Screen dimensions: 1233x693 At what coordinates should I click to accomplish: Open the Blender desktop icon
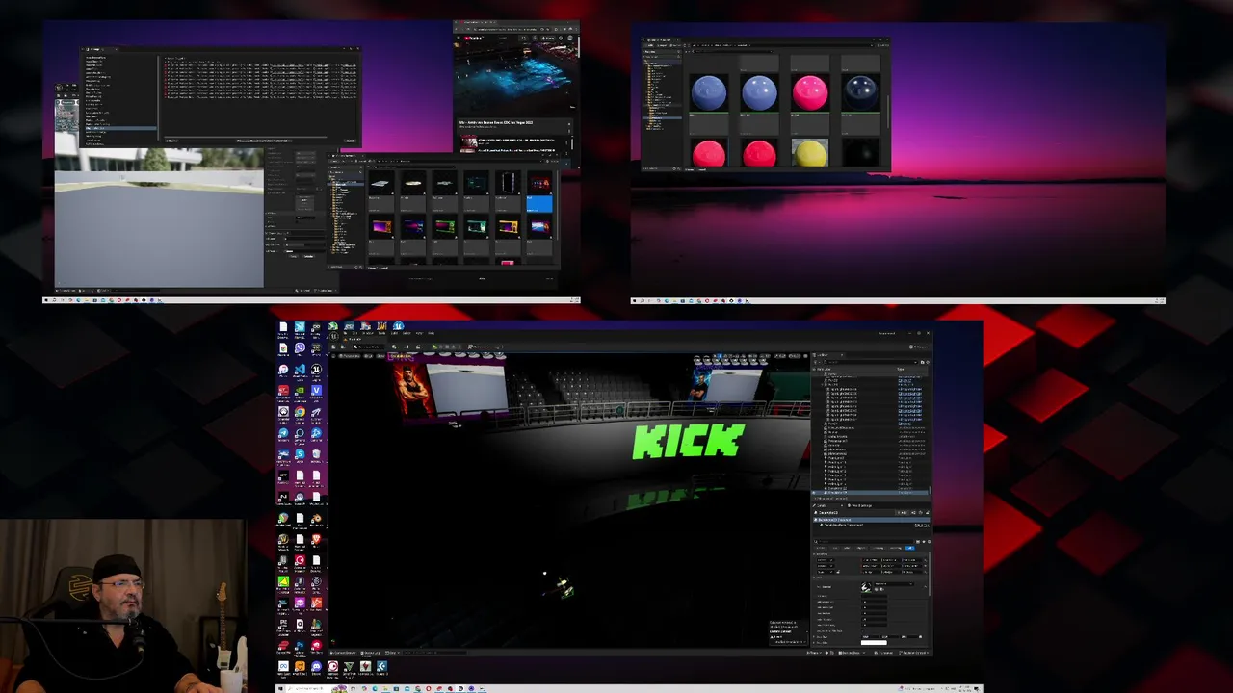click(x=316, y=519)
